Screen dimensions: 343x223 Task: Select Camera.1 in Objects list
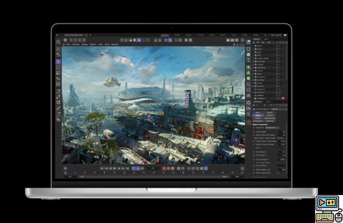coord(260,92)
